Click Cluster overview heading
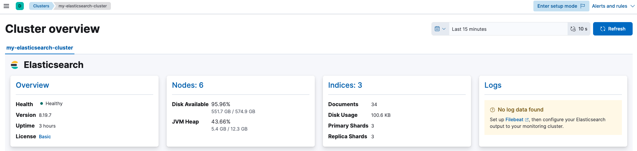This screenshot has width=637, height=151. pos(52,29)
